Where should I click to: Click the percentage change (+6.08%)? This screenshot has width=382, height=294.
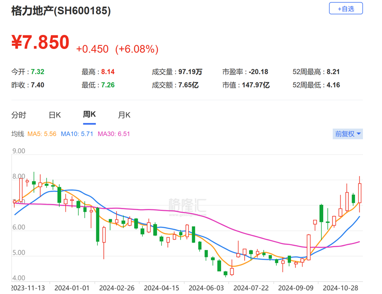(136, 49)
